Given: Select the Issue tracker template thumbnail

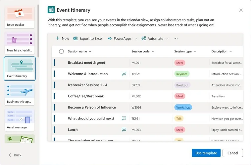Looking at the screenshot, I should (x=20, y=17).
